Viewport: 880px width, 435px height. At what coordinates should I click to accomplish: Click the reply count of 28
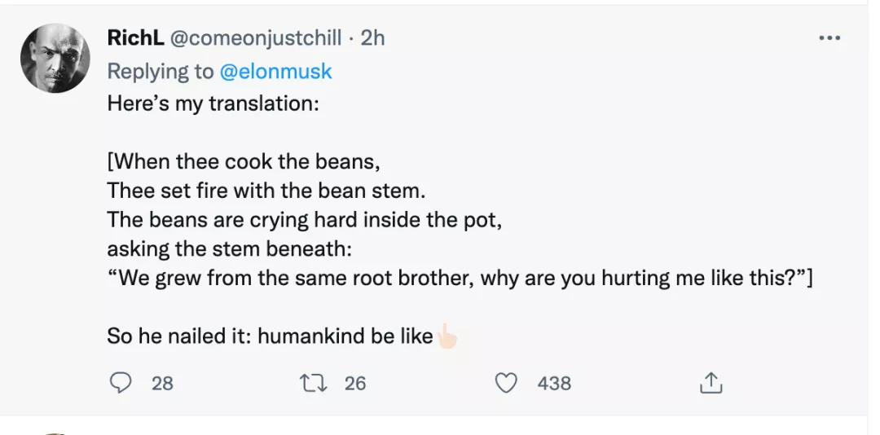[x=162, y=383]
